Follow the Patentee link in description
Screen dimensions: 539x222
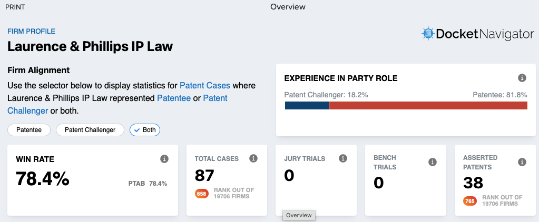pos(174,98)
